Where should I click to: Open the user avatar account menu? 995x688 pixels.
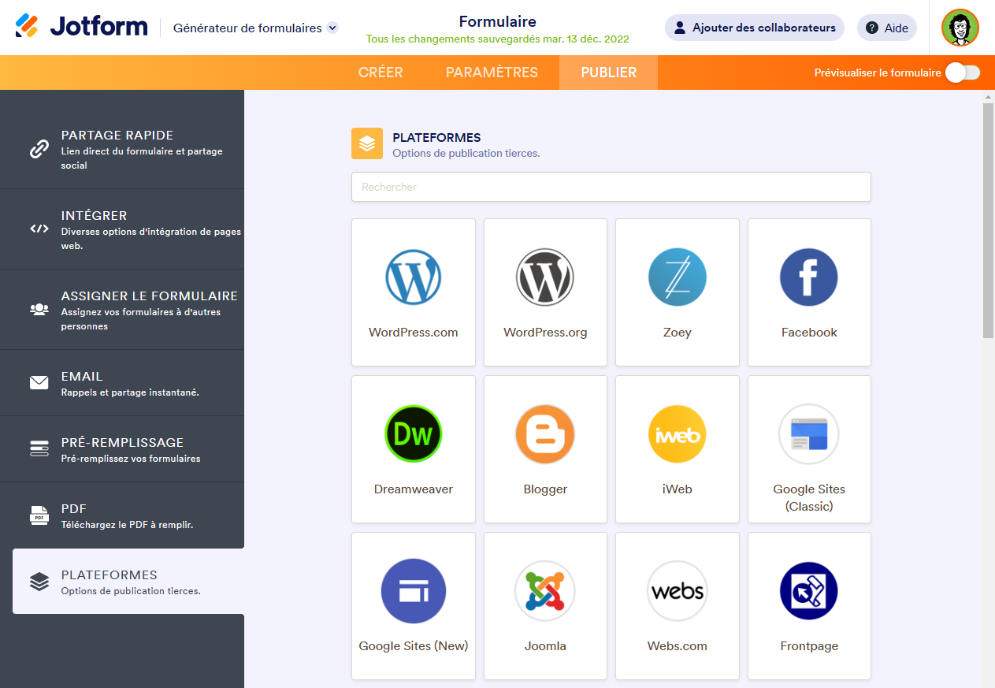point(960,28)
